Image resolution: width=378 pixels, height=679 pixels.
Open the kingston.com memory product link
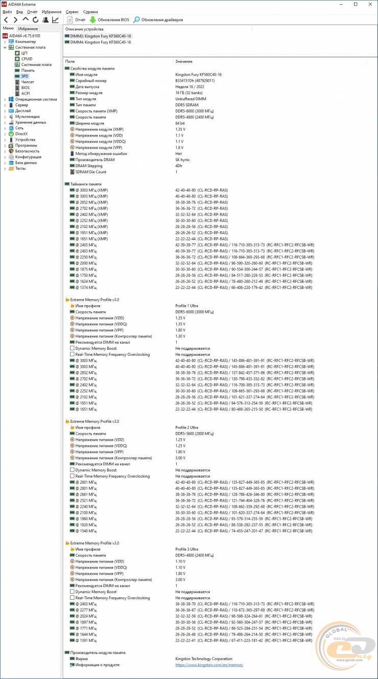click(x=209, y=665)
